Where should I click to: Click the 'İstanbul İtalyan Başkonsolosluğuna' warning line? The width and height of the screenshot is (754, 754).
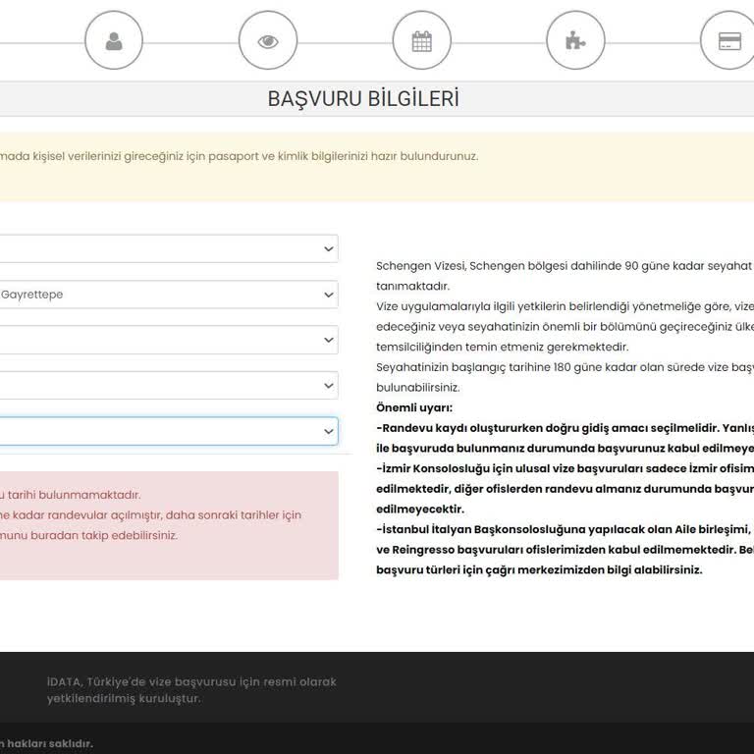coord(565,529)
